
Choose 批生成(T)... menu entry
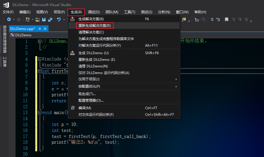click(124, 94)
